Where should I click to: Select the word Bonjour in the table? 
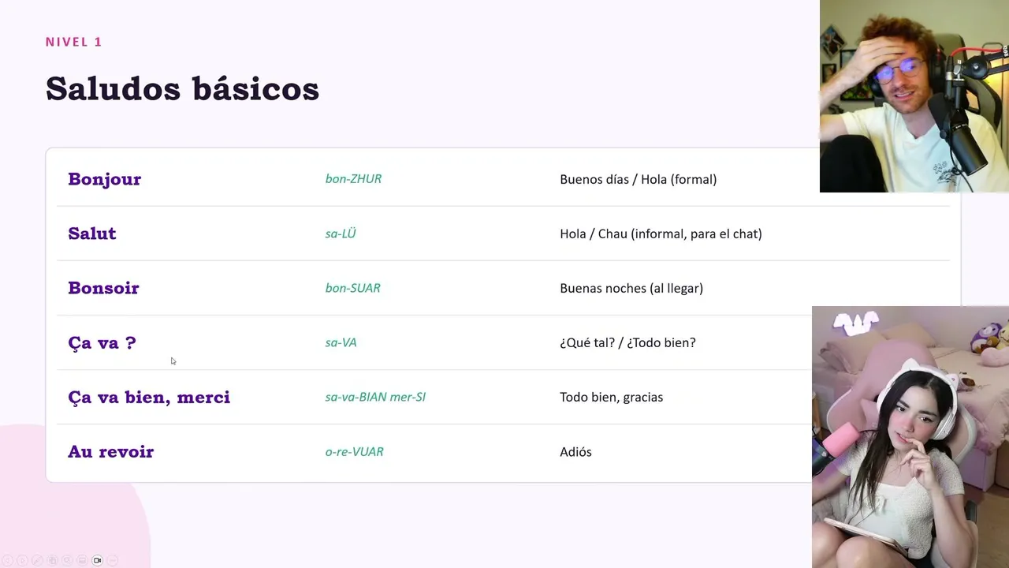104,179
